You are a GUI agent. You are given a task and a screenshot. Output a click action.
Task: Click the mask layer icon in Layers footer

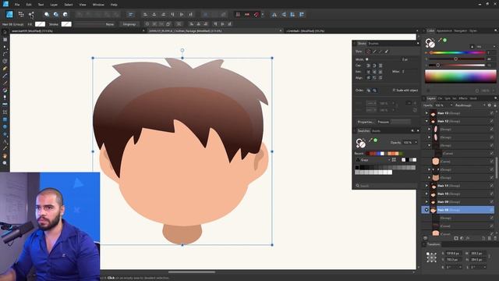point(456,238)
